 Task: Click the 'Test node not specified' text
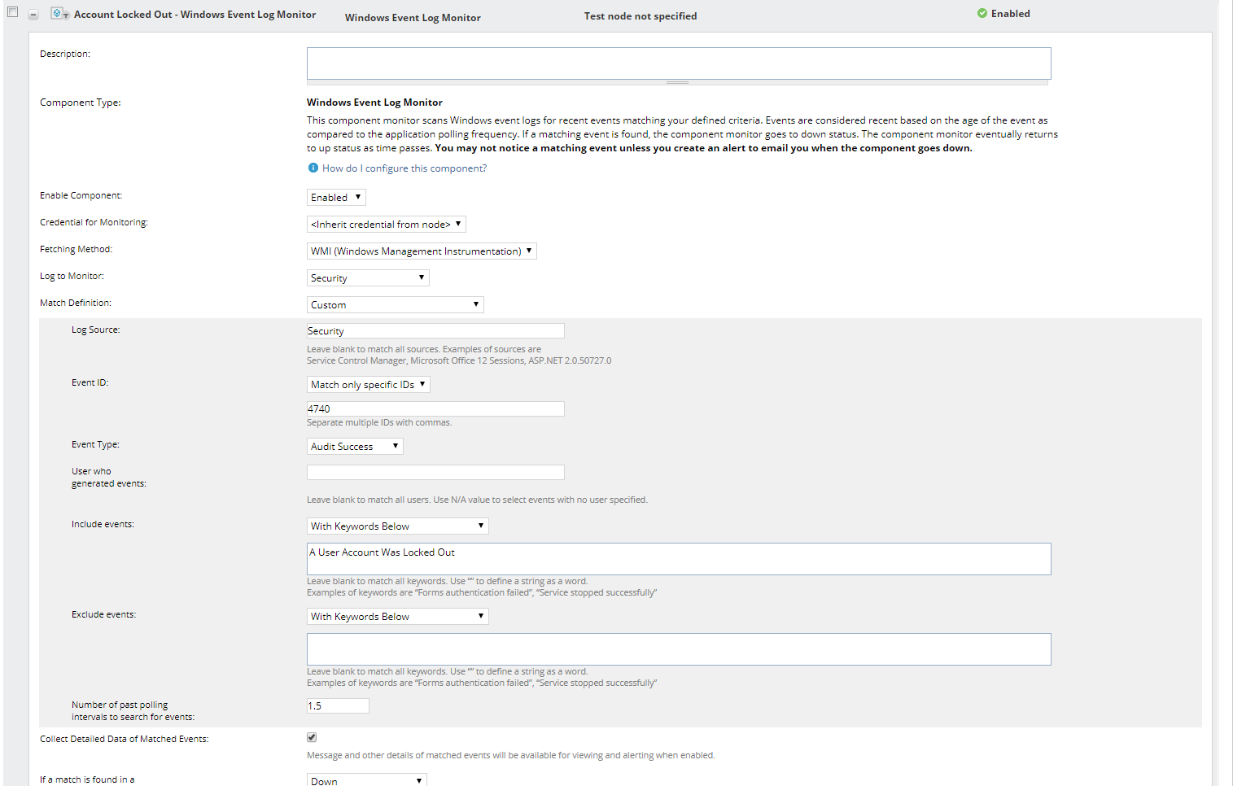tap(641, 16)
